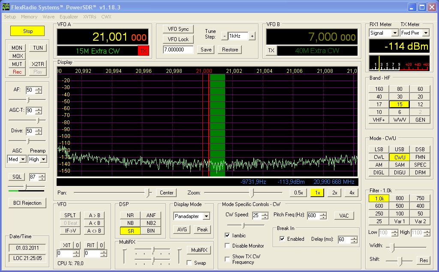Select the 20 meter band button
Viewport: 439px width, 272px height.
tap(420, 96)
